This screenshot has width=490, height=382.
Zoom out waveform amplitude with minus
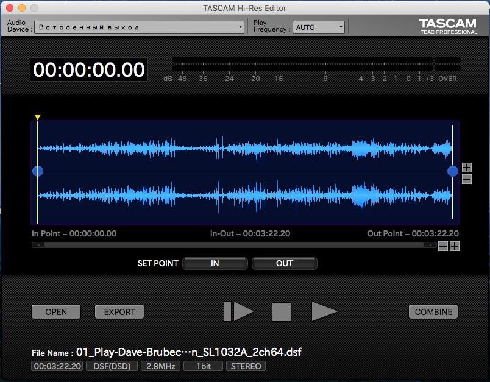pos(467,179)
